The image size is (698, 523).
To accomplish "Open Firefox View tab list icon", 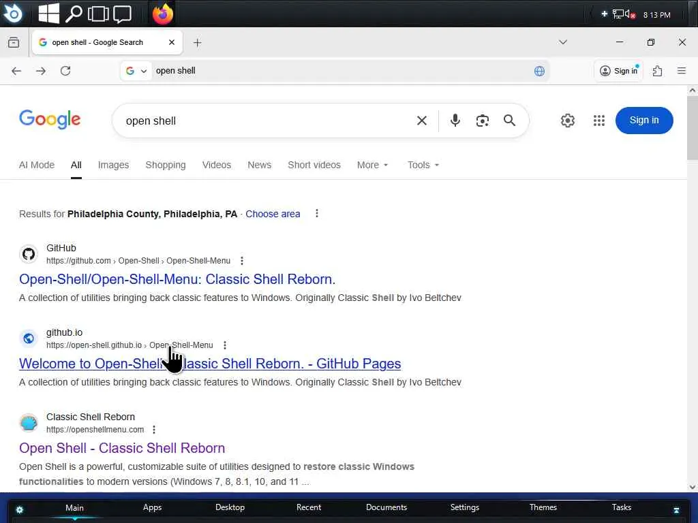I will (14, 43).
